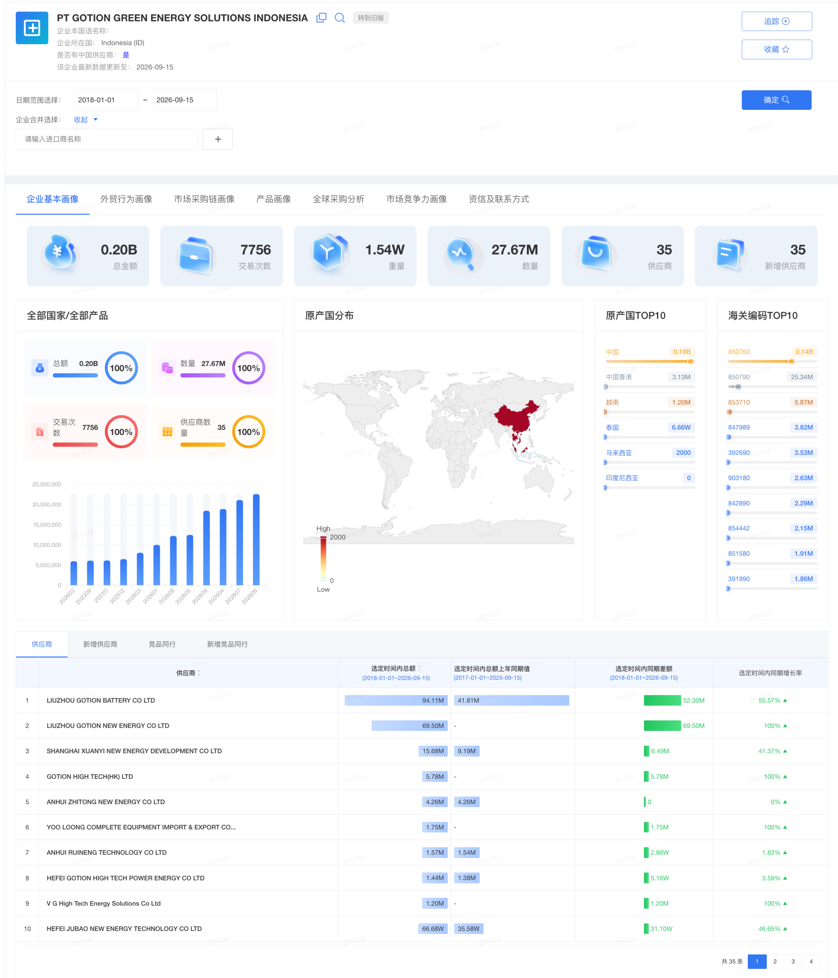Click the 供应商数量 orange grid icon
Image resolution: width=838 pixels, height=978 pixels.
(167, 431)
